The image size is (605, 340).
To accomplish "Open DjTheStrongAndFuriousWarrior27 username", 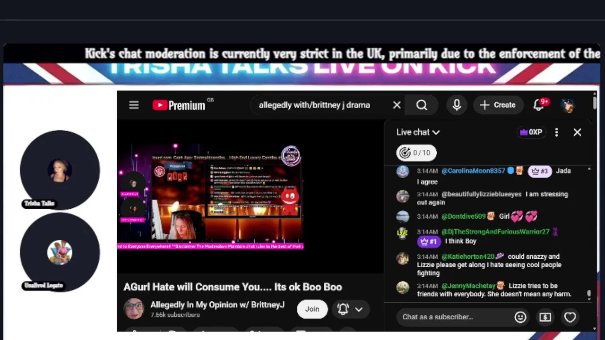I will tap(495, 232).
